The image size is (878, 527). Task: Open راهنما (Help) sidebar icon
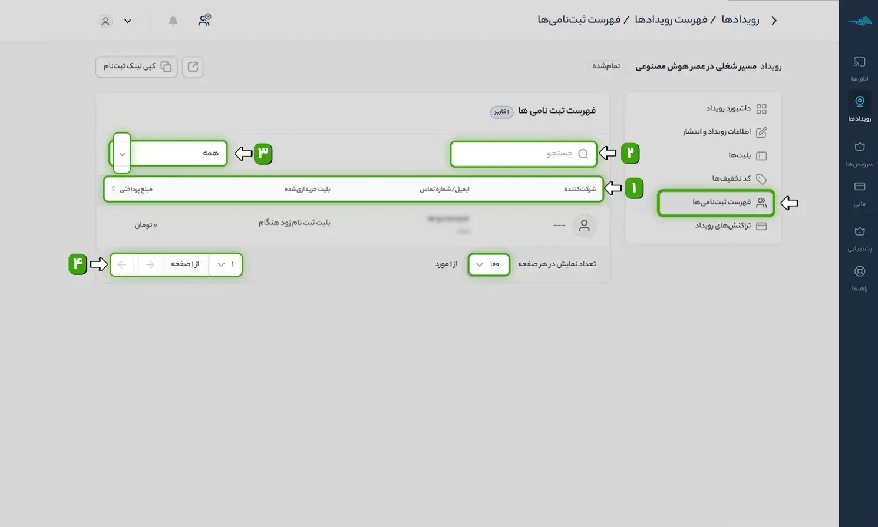[859, 278]
